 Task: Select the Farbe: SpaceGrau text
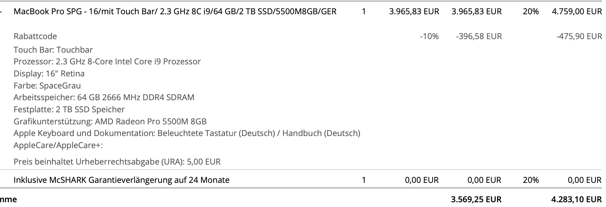tap(47, 86)
